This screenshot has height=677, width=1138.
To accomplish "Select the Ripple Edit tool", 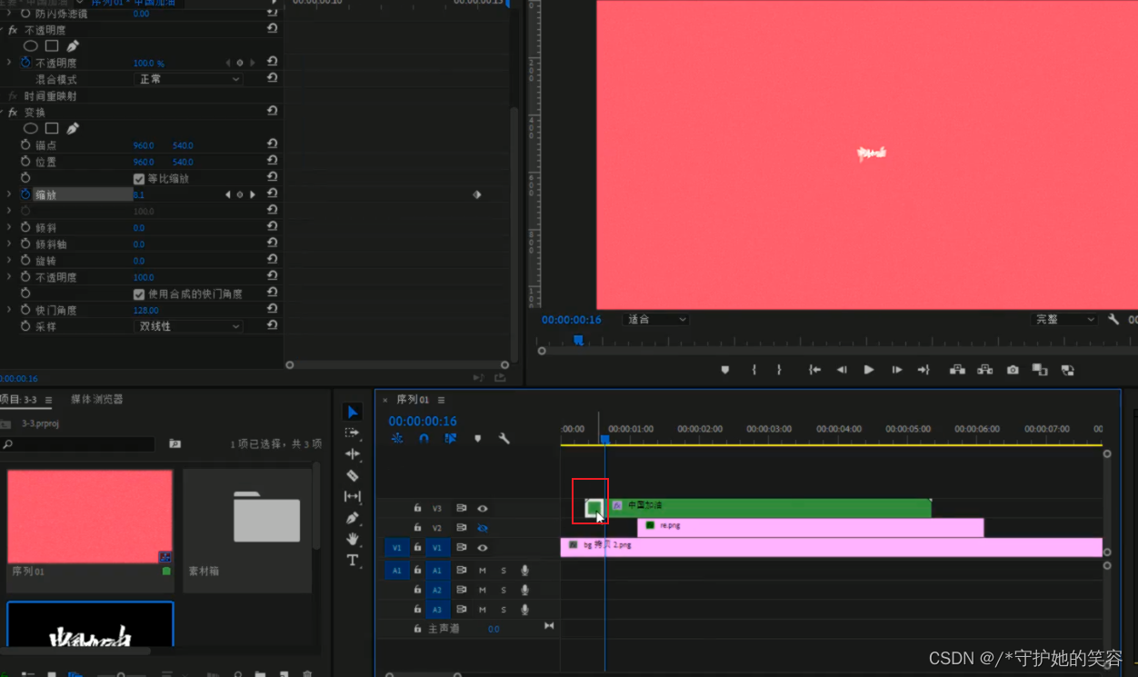I will [x=353, y=453].
